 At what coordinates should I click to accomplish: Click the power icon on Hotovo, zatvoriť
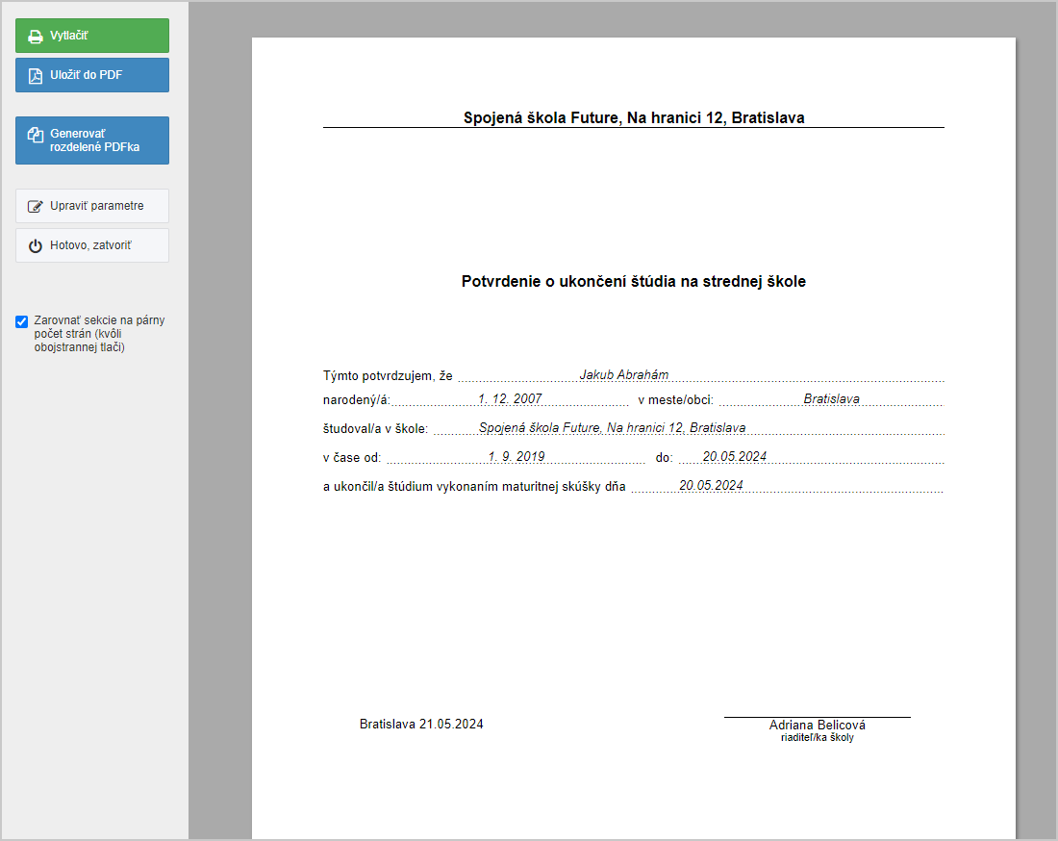[35, 245]
